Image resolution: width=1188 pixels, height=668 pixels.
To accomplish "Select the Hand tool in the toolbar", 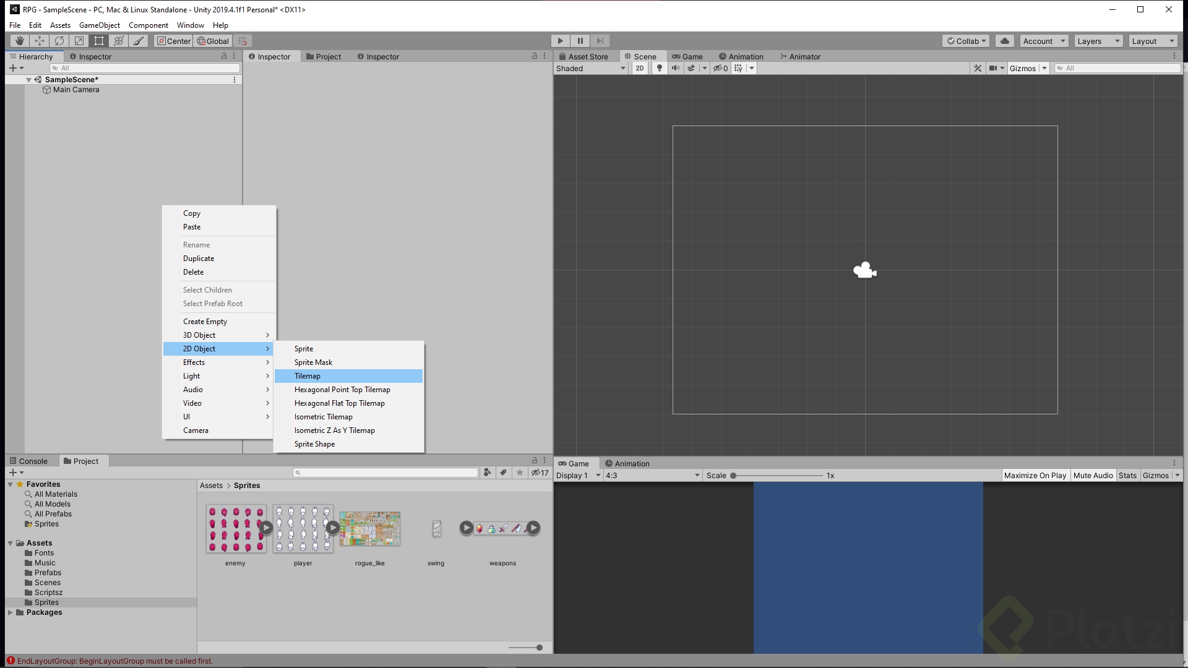I will 19,40.
